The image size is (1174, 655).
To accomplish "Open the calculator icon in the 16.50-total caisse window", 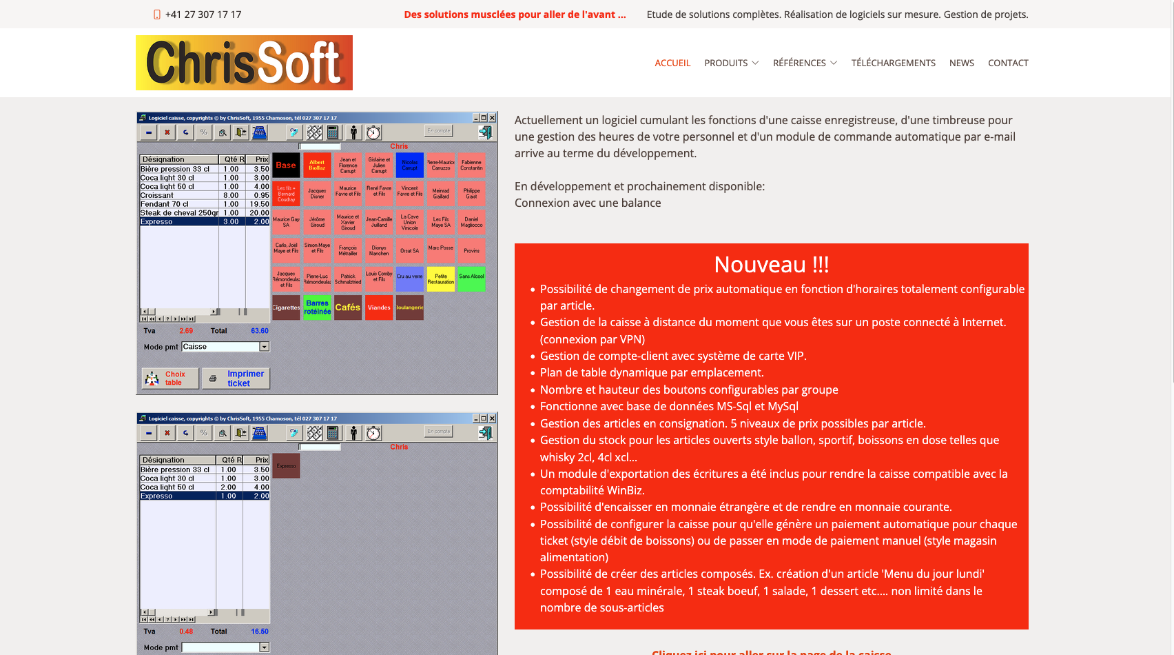I will [x=333, y=433].
